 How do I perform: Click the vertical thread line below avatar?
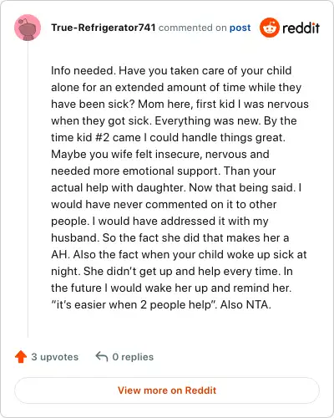(28, 189)
